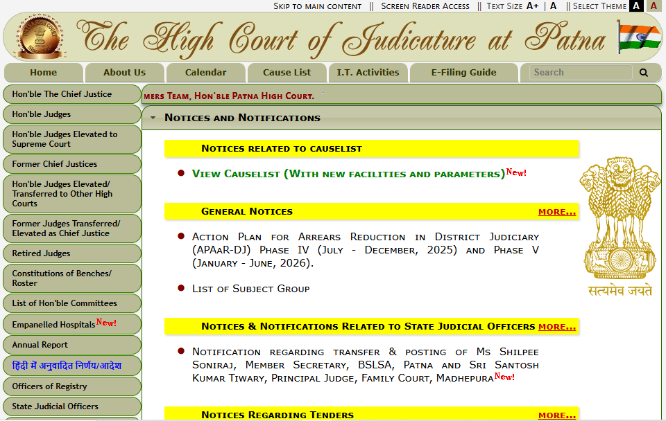666x421 pixels.
Task: Open the About Us menu
Action: pyautogui.click(x=124, y=73)
